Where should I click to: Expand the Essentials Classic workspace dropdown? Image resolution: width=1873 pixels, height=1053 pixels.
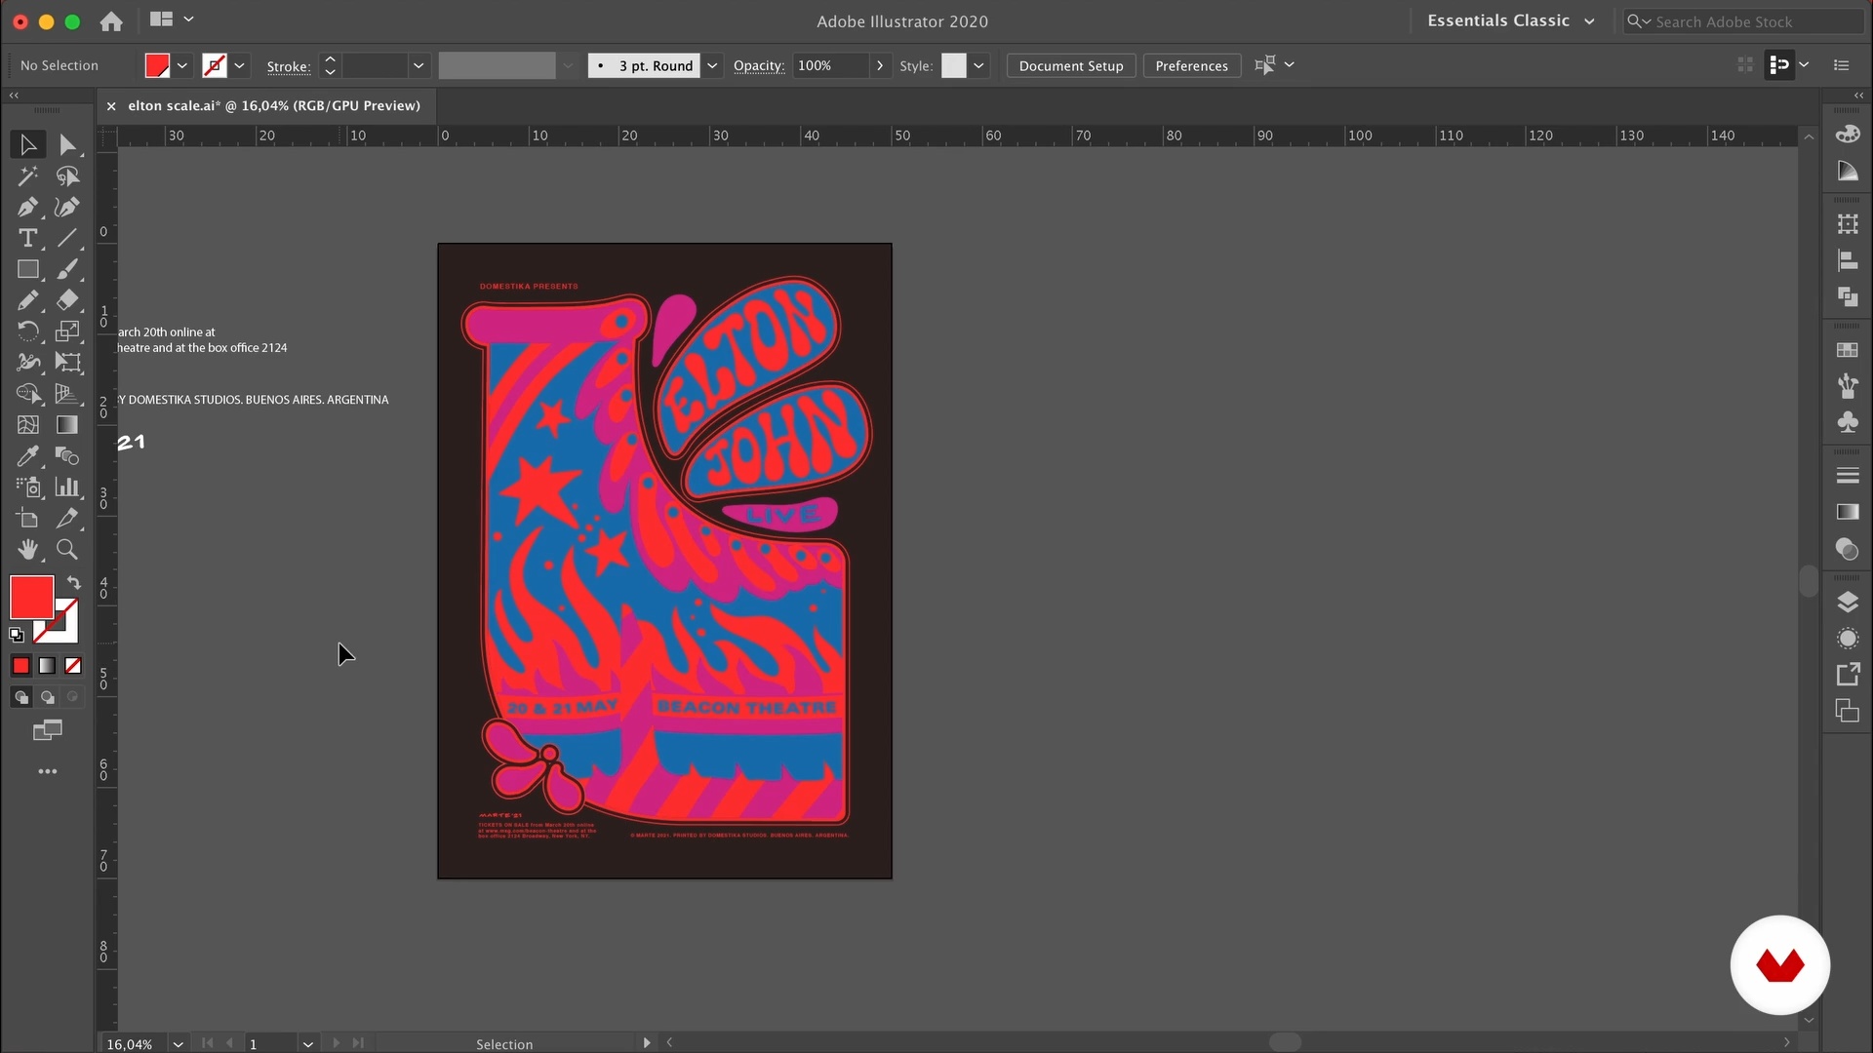pyautogui.click(x=1589, y=21)
